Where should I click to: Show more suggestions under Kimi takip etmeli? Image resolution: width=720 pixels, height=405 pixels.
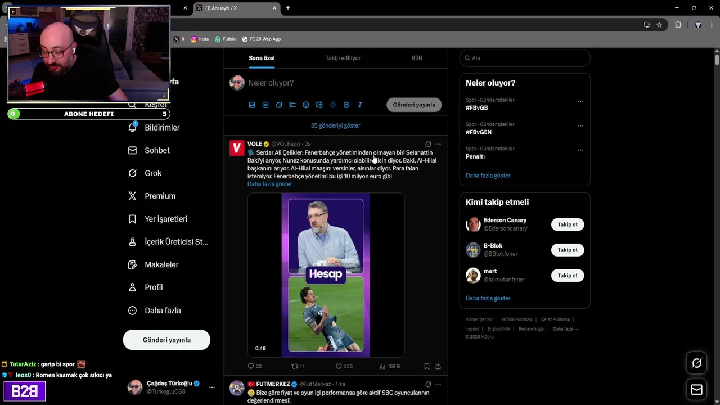488,298
